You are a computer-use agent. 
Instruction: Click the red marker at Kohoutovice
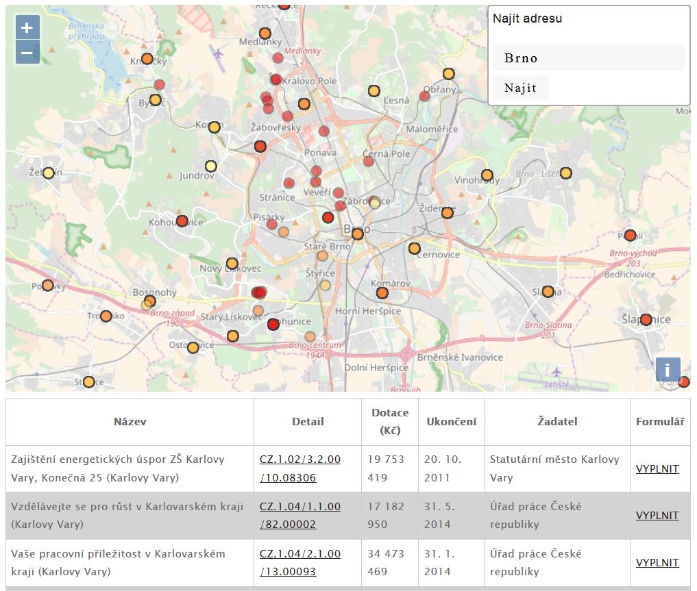pos(182,221)
